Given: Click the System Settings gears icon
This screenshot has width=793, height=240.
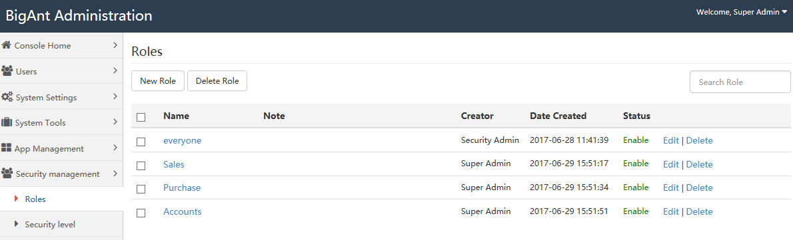Looking at the screenshot, I should (x=7, y=97).
